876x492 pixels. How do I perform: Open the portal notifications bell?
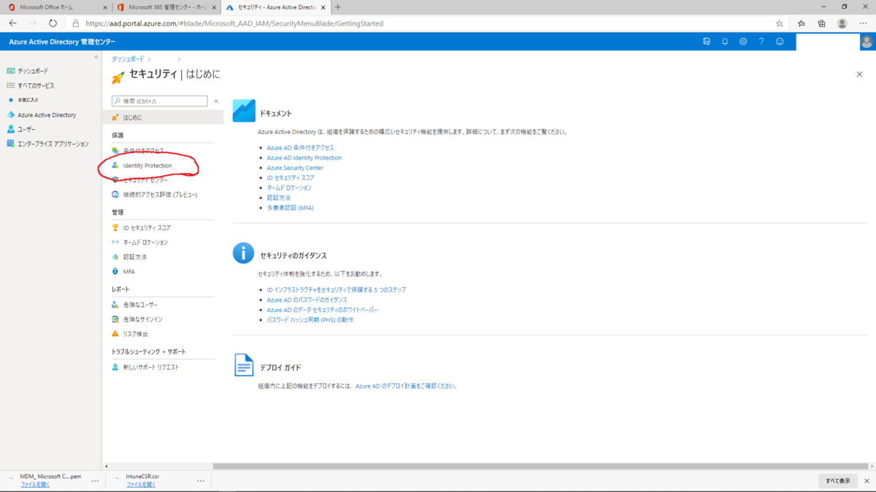725,42
